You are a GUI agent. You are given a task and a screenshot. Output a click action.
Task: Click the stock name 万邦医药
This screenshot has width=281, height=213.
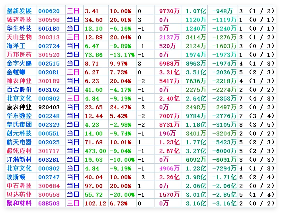click(19, 54)
